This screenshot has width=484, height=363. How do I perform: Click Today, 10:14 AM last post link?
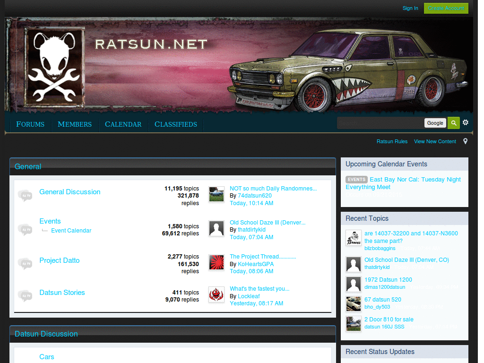pos(251,203)
